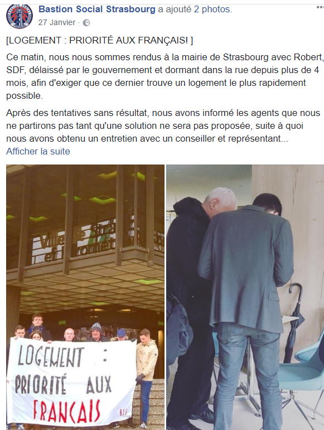Open the right photo of two men
Screen dimensions: 324x430
coord(245,297)
